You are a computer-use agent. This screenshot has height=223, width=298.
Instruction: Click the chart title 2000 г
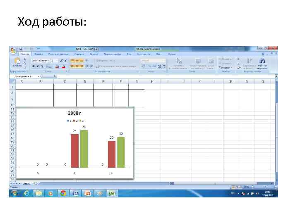pyautogui.click(x=74, y=113)
